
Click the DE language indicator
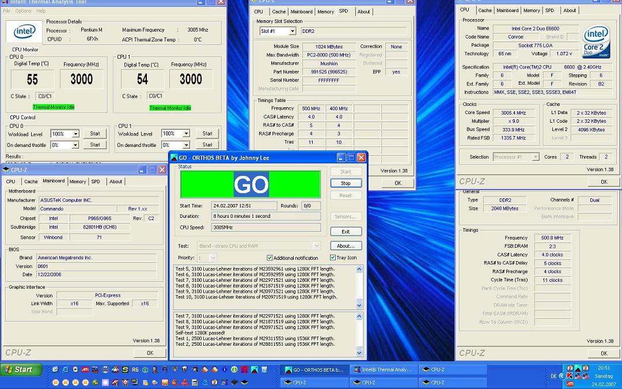point(554,376)
